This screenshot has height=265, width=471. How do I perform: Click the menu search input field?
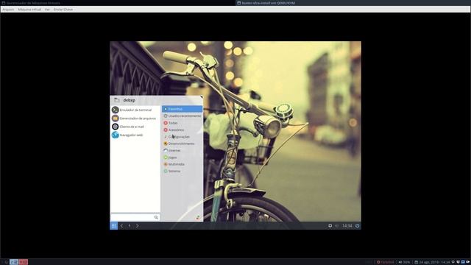tap(135, 217)
